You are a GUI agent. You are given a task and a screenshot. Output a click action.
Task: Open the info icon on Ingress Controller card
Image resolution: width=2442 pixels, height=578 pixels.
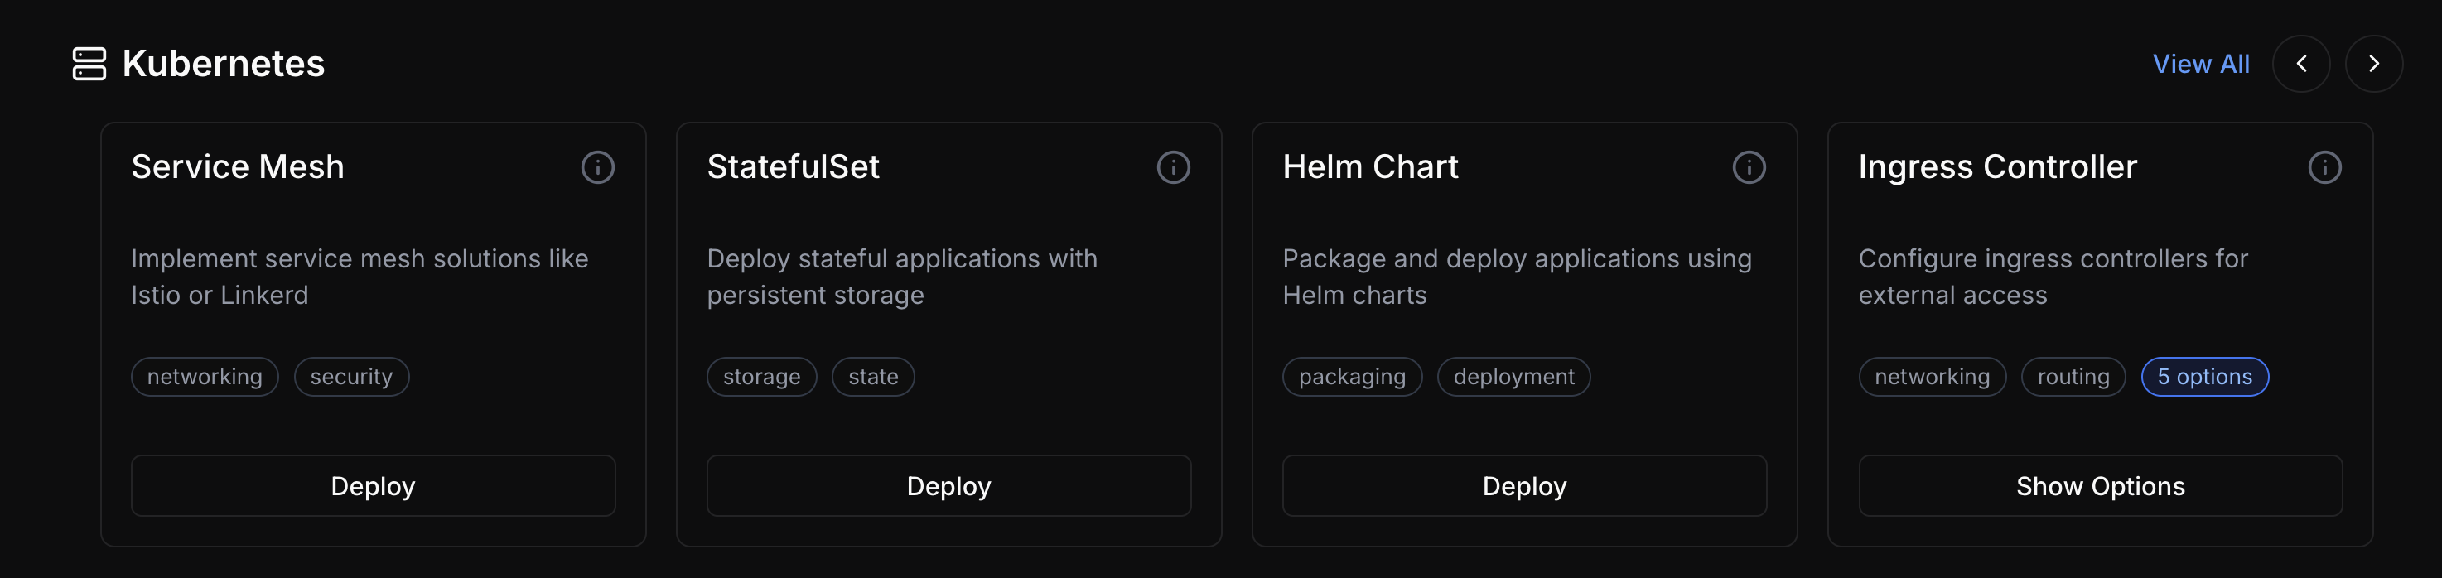click(x=2325, y=166)
